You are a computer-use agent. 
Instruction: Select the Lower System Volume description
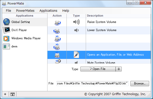[102, 30]
